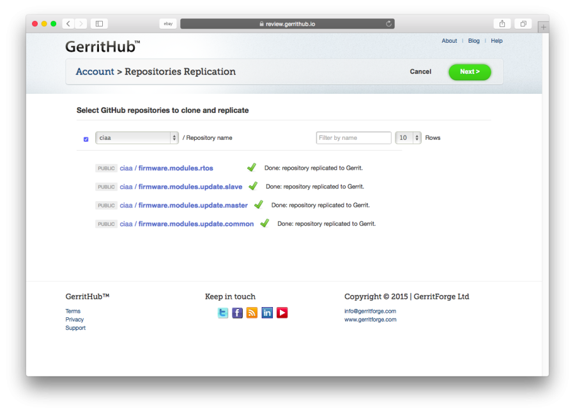Open the RSS feed icon
Viewport: 575px width, 413px height.
click(252, 313)
